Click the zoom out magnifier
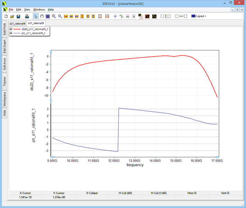 pyautogui.click(x=60, y=16)
